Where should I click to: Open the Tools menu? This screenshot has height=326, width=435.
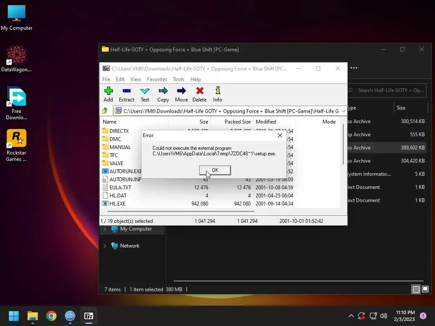(178, 79)
